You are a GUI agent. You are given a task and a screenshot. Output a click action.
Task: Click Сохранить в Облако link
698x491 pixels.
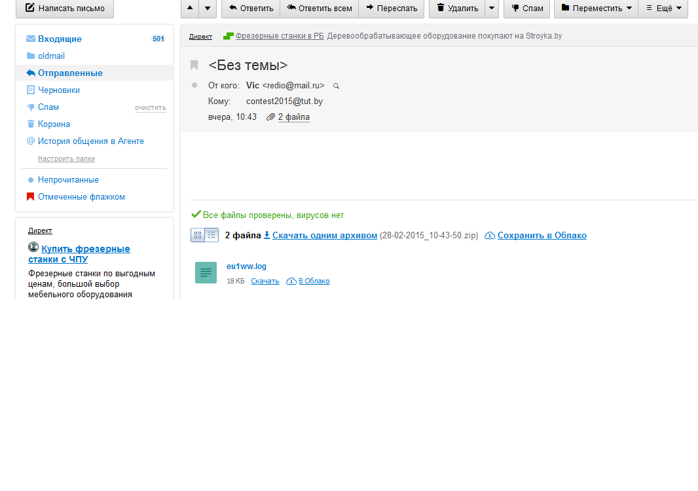(x=542, y=236)
